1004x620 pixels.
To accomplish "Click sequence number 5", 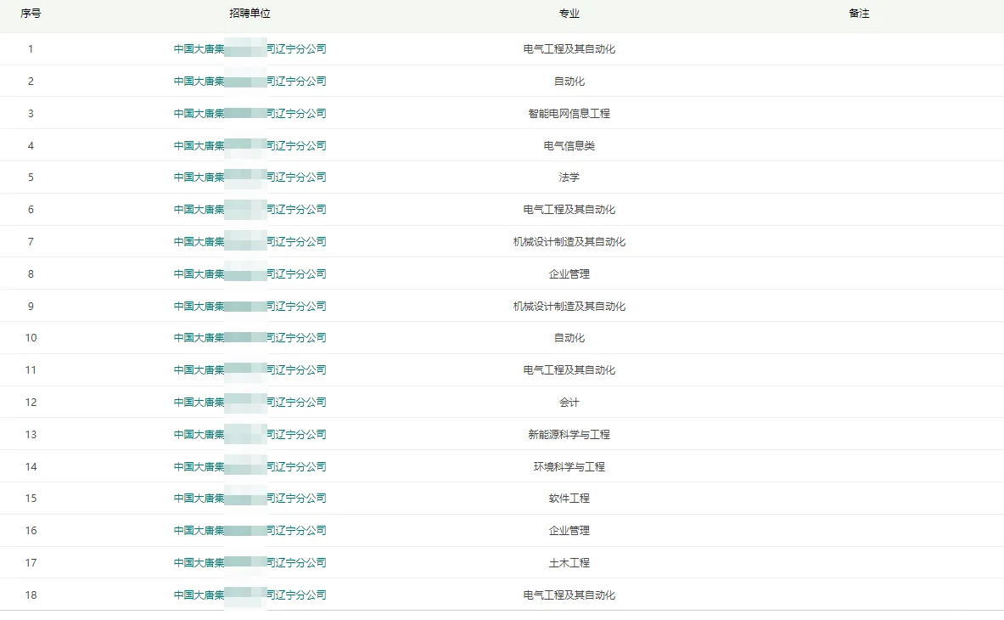I will tap(31, 178).
